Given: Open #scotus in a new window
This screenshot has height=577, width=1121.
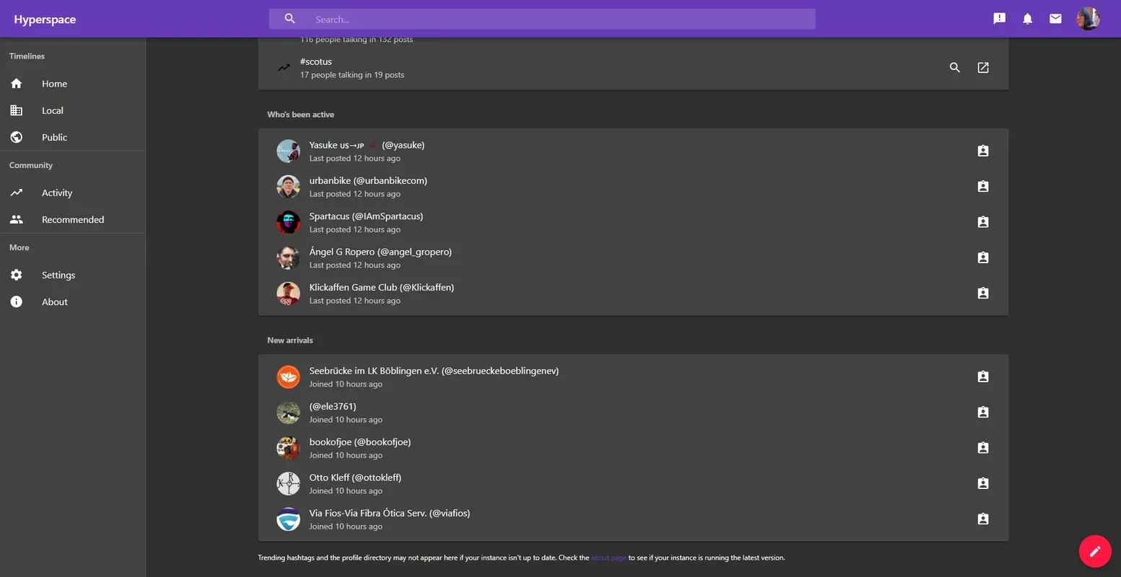Looking at the screenshot, I should pos(983,68).
